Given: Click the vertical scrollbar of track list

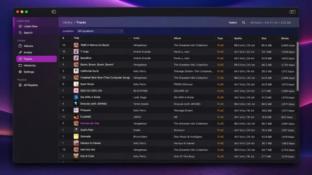Looking at the screenshot, I should point(297,66).
